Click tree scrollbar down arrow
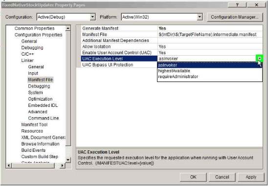 (68, 160)
